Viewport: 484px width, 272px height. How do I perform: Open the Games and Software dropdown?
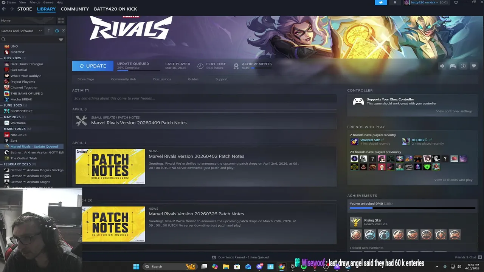coord(22,31)
